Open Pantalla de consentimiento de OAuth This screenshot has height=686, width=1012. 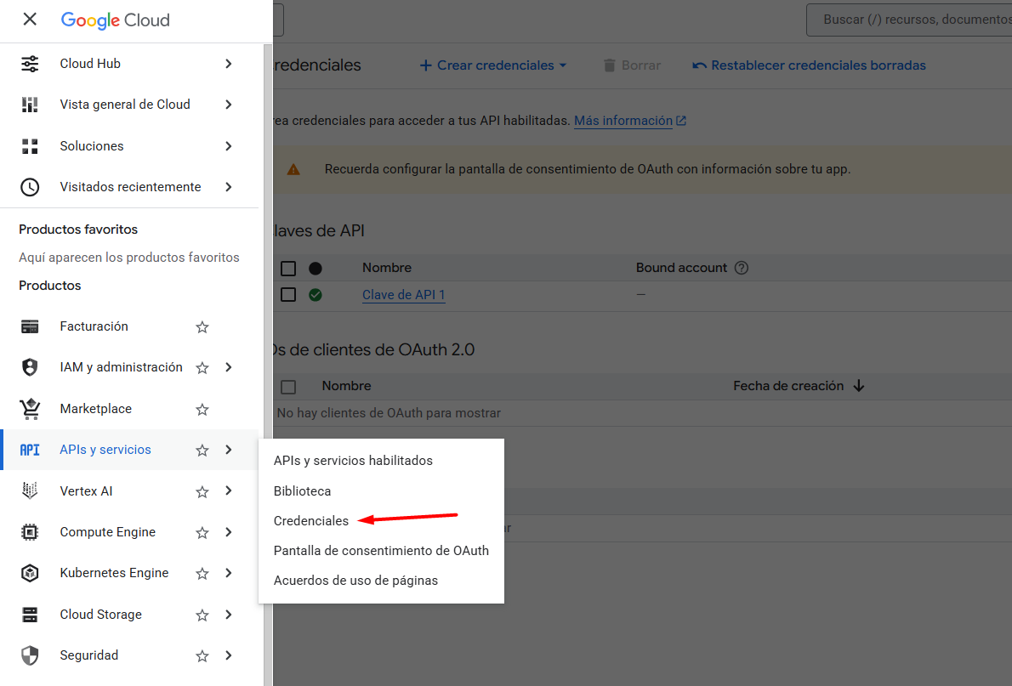381,551
